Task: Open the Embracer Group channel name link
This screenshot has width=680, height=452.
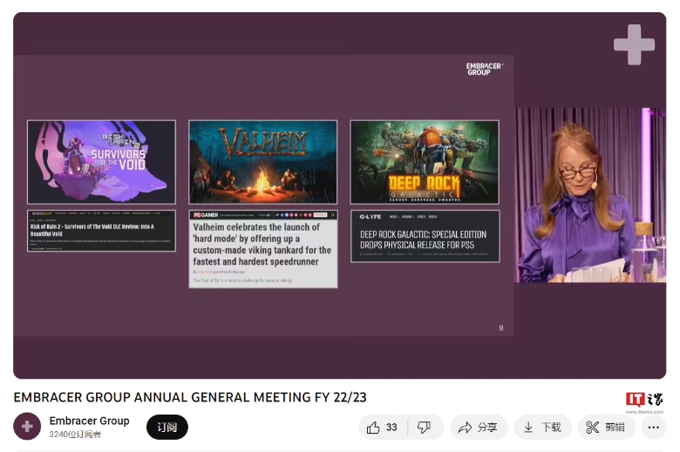Action: click(89, 421)
